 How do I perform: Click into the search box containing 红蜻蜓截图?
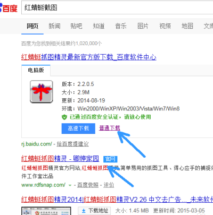tap(117, 7)
